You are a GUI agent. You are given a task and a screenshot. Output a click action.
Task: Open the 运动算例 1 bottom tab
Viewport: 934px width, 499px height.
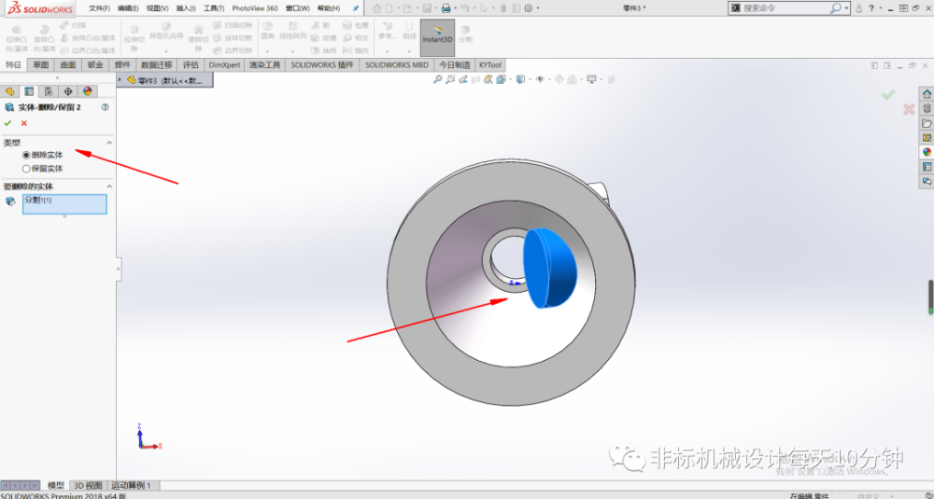point(131,485)
